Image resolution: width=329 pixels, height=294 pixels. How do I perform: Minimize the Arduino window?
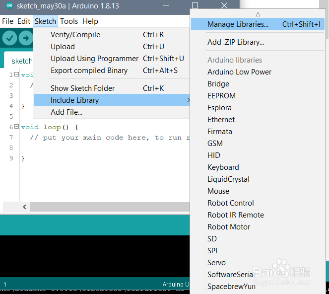point(166,5)
